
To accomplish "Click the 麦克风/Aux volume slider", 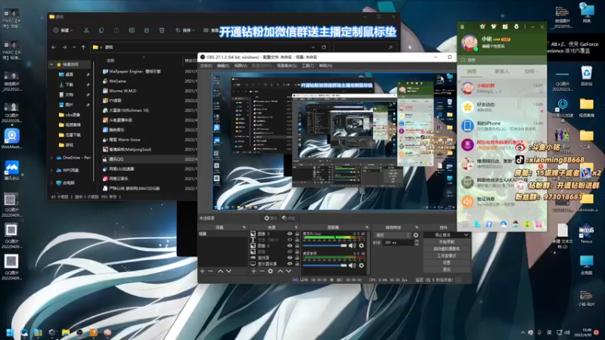I will [x=325, y=246].
